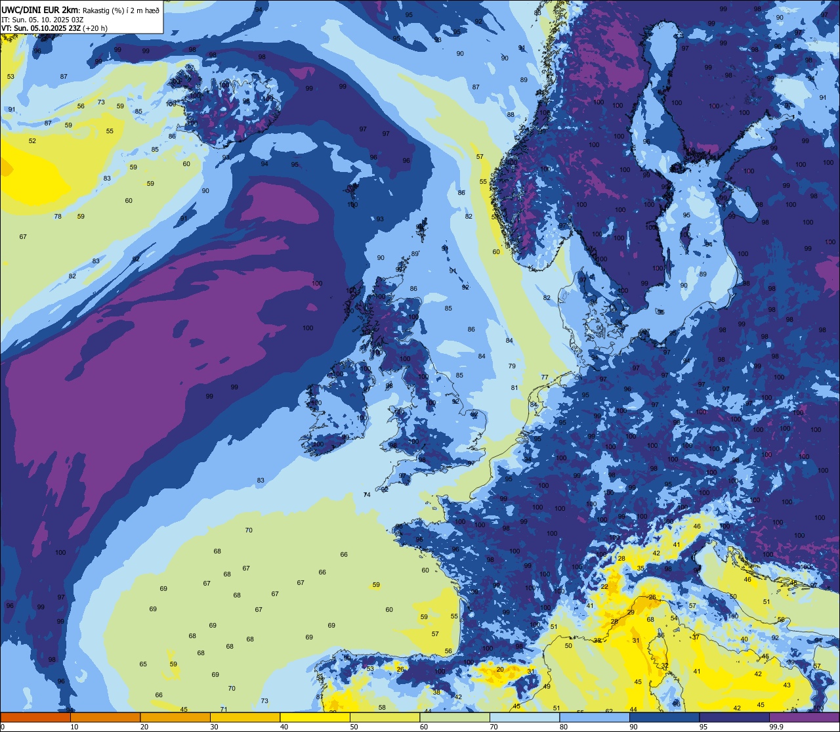
Task: Click the 20–30 amber legend swatch
Action: click(x=175, y=717)
